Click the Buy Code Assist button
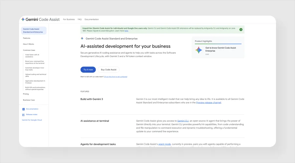Screen dimensions: 295x163 [108, 70]
